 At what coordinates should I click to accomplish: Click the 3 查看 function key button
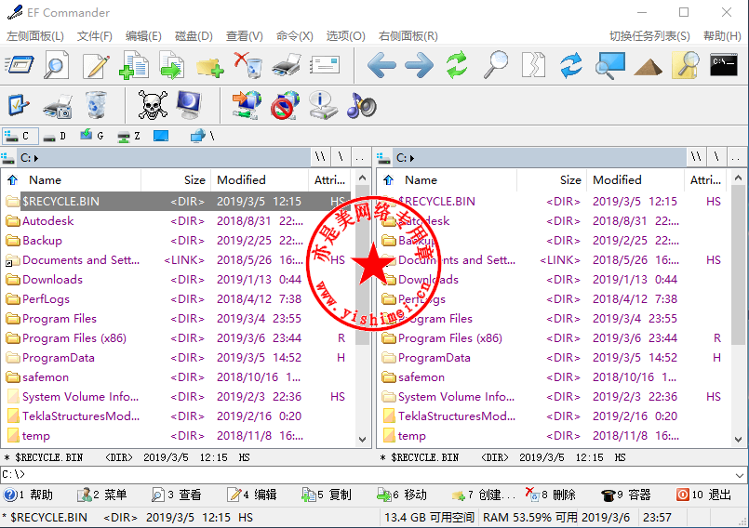177,495
